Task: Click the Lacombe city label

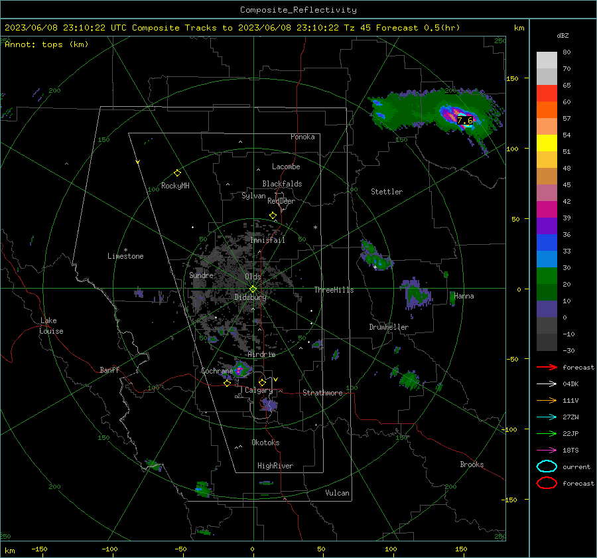Action: 286,167
